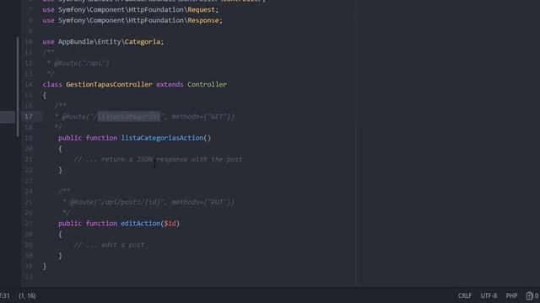Click methods={"PUT"} in the route annotation
Viewport: 540px width, 303px height.
202,202
